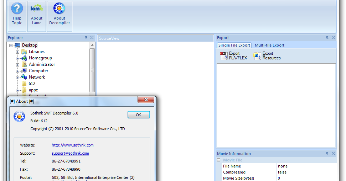Click Movie Size(bytes) property label
346x181 pixels.
click(238, 178)
